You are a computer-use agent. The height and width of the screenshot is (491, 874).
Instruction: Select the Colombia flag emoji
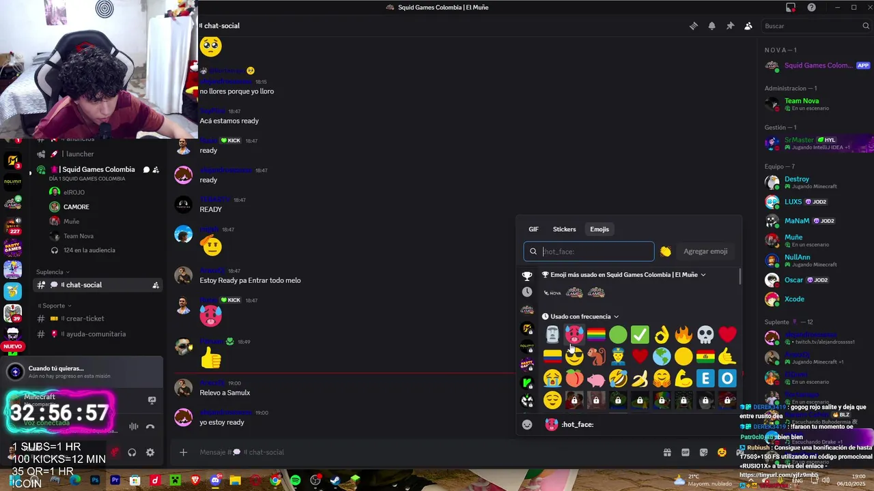coord(552,356)
